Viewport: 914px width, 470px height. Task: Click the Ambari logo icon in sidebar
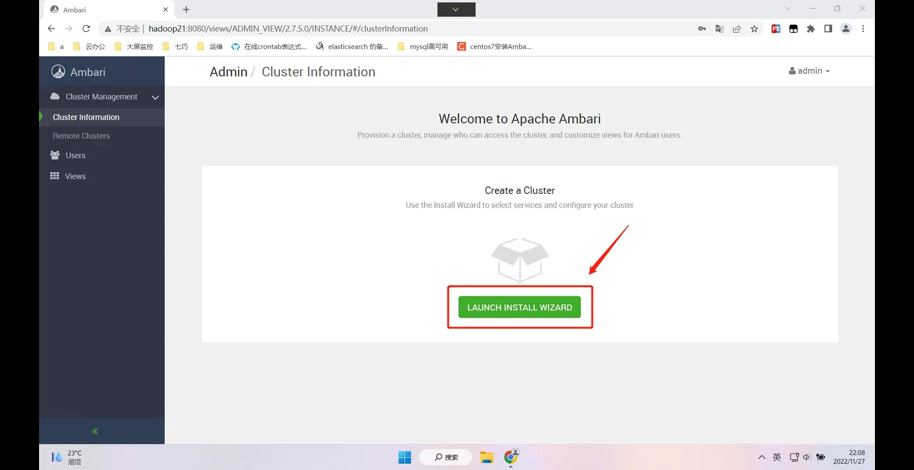[x=58, y=72]
